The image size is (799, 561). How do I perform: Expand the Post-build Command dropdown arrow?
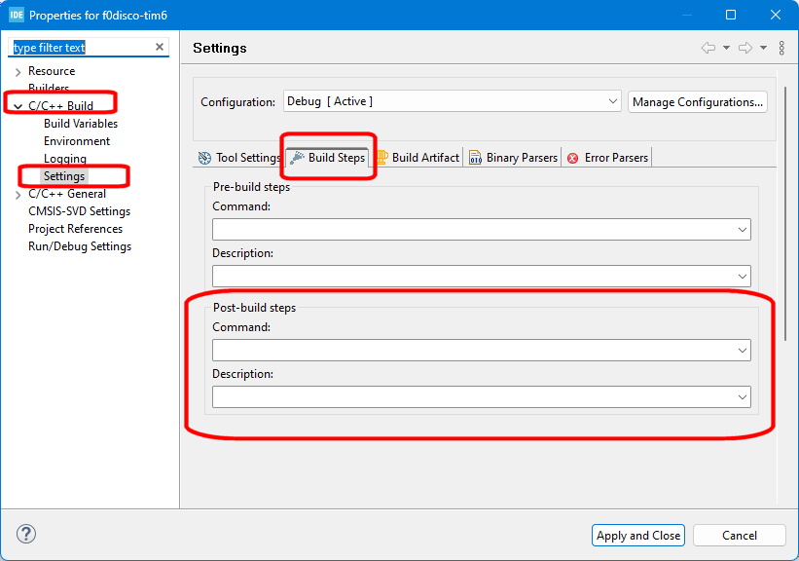point(743,351)
